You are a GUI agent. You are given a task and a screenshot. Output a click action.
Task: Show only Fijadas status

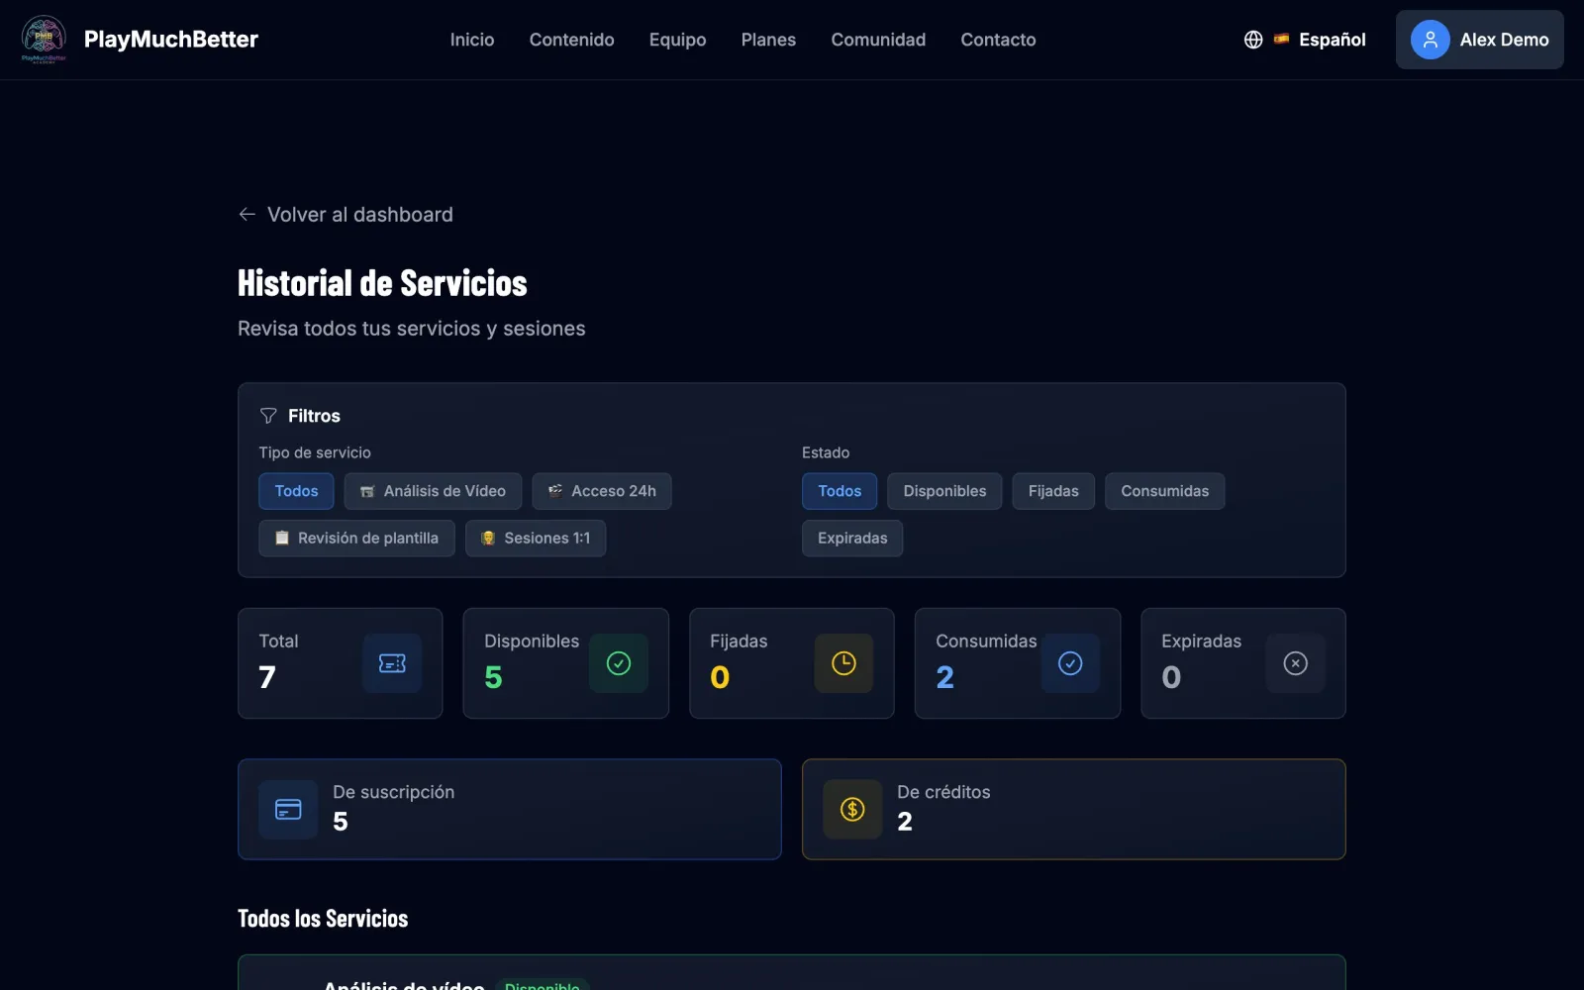[x=1053, y=491]
